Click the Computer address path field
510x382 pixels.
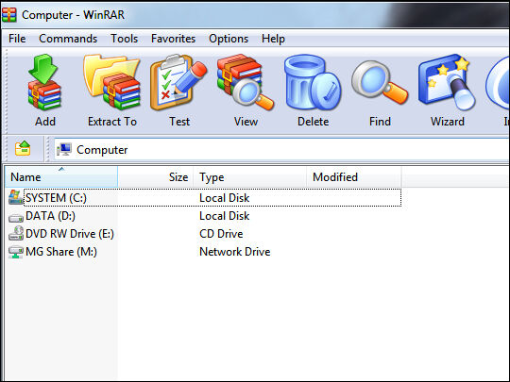(281, 150)
